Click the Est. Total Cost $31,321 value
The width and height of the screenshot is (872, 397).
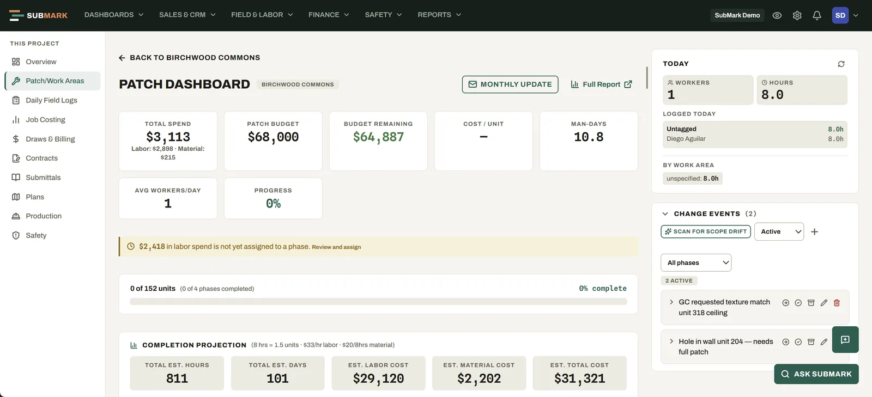click(x=579, y=378)
